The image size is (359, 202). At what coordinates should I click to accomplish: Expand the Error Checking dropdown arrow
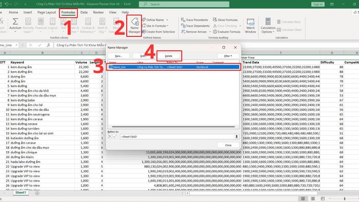point(240,26)
